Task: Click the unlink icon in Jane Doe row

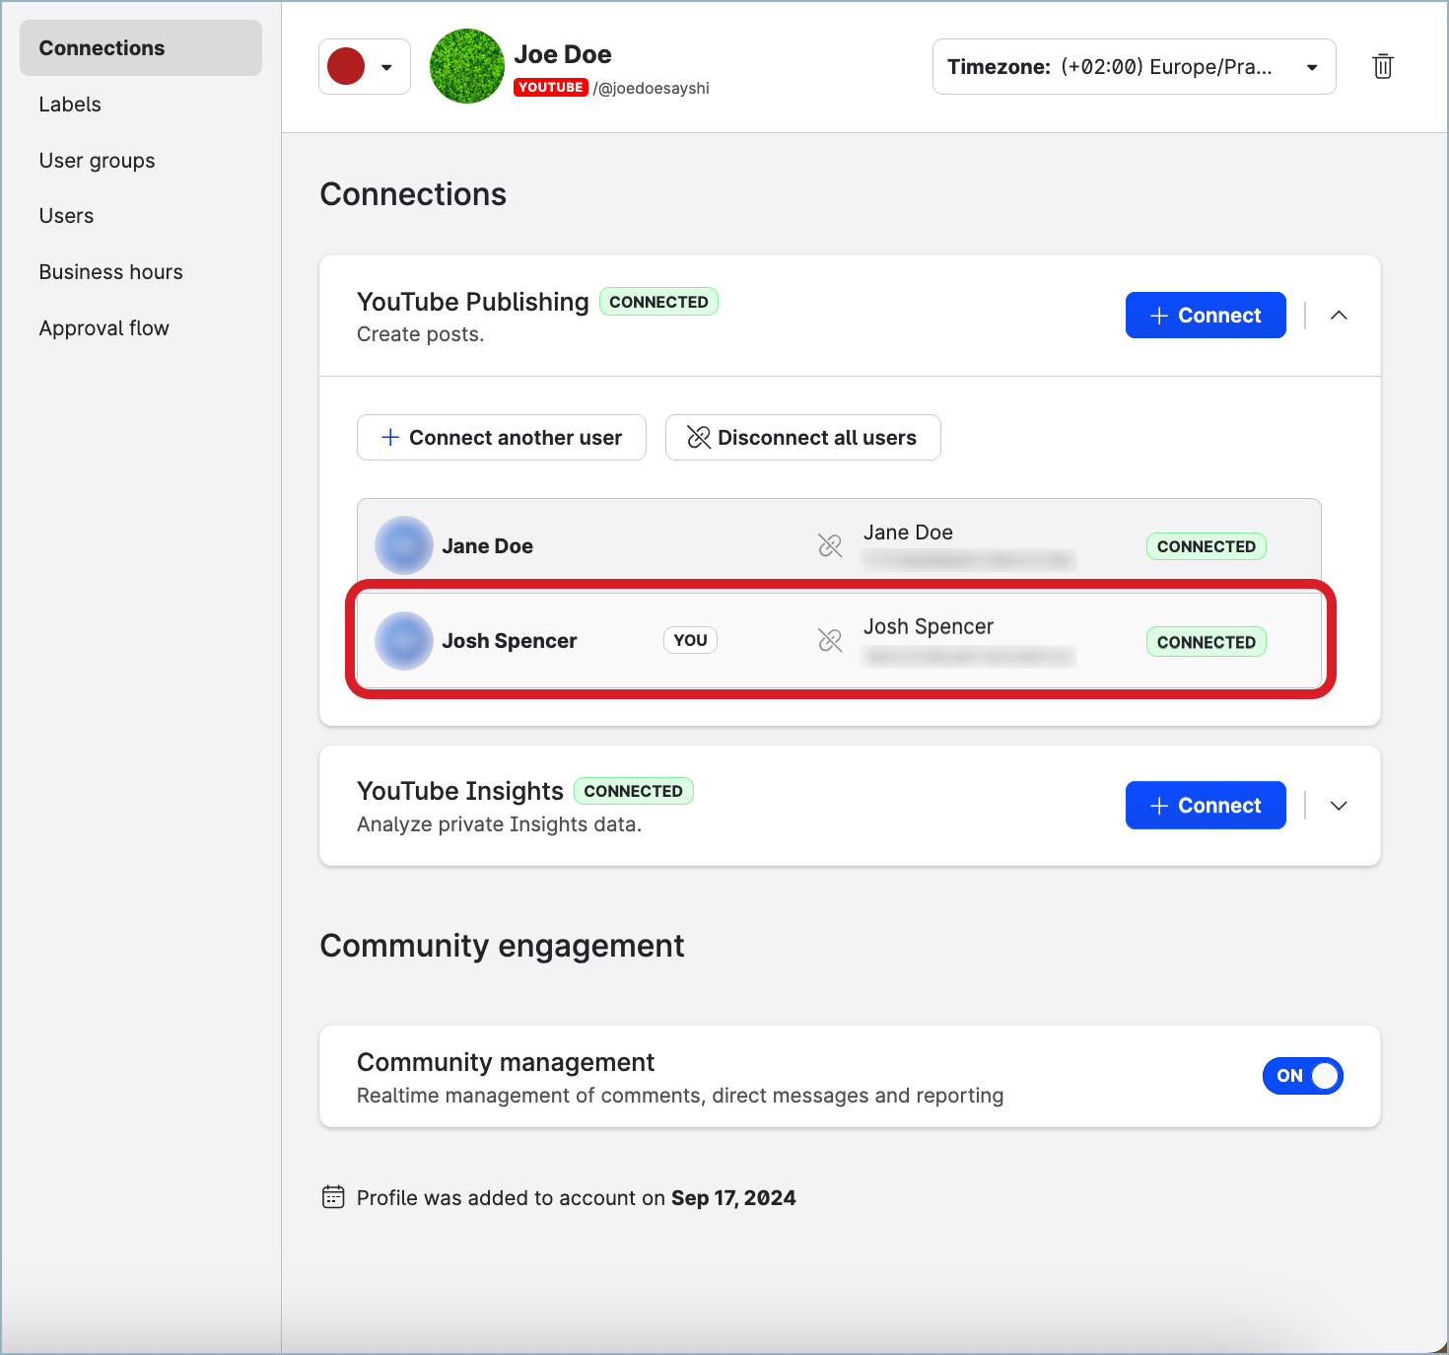Action: (830, 545)
